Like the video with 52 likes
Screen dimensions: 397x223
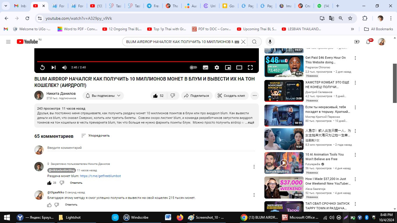coord(159,96)
